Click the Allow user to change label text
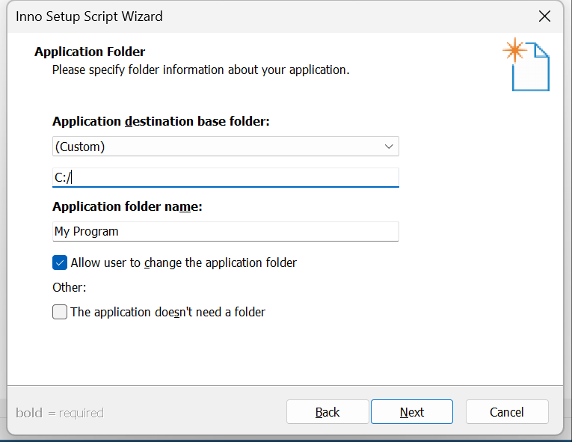 (183, 263)
